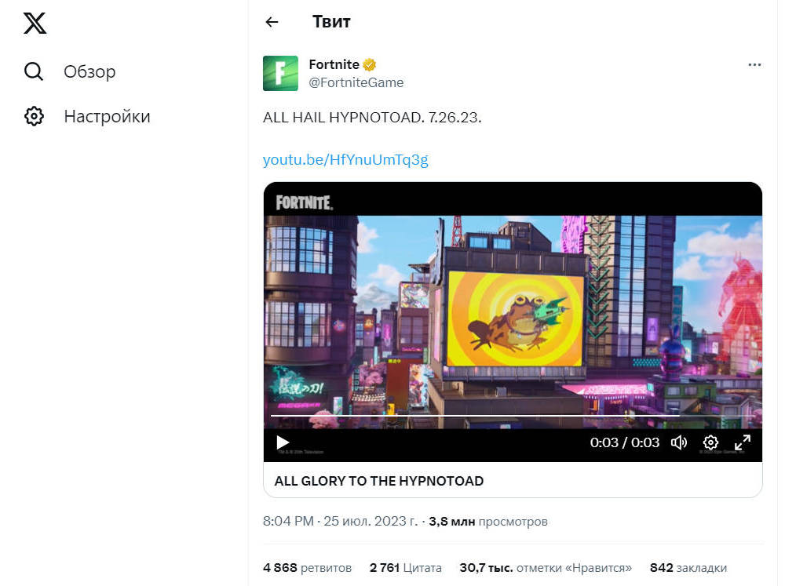
Task: Mute the video with speaker icon
Action: point(679,442)
